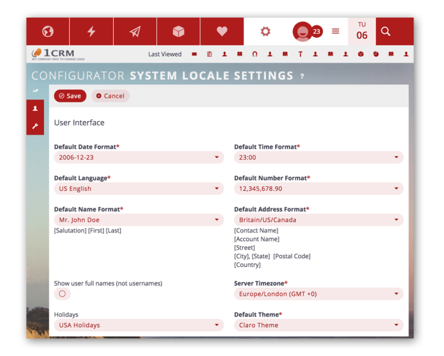This screenshot has height=356, width=444.
Task: Click the Save button
Action: tap(70, 96)
